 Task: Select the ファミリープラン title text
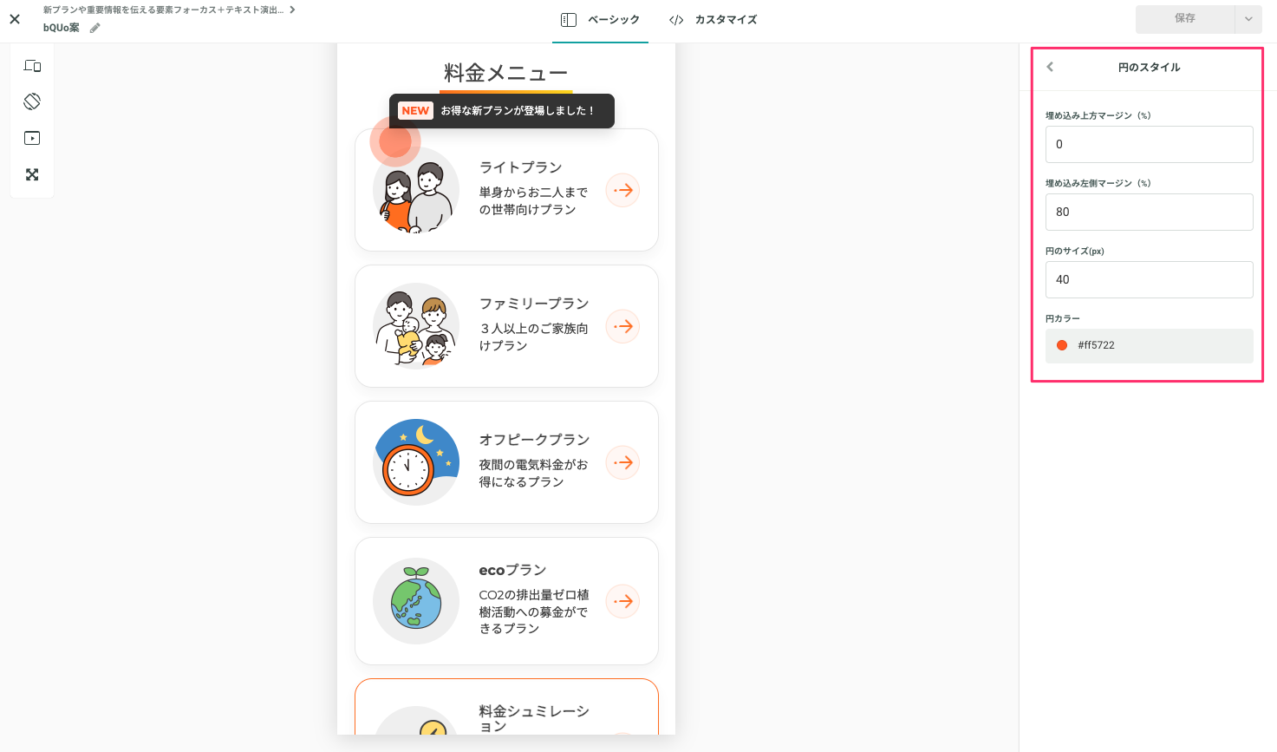[x=534, y=304]
